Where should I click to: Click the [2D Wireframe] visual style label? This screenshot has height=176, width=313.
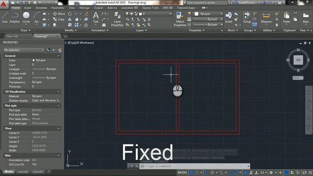tap(84, 43)
